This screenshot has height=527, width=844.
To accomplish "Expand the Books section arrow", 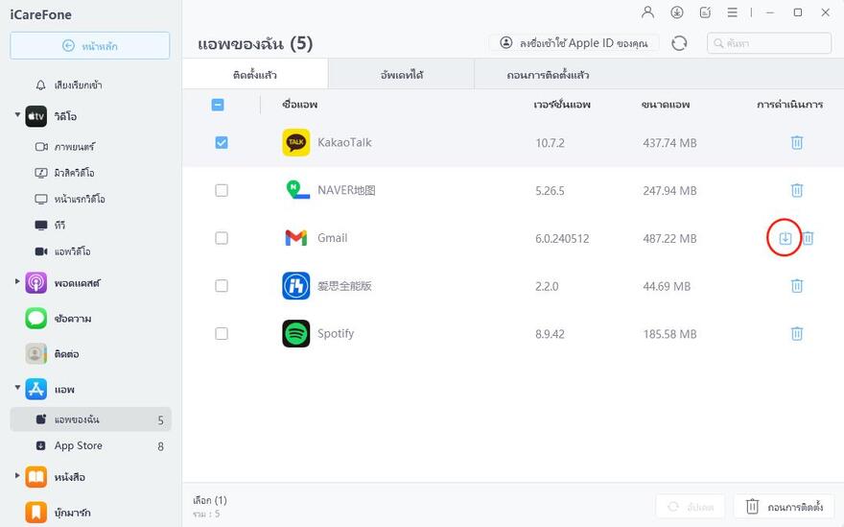I will click(17, 475).
